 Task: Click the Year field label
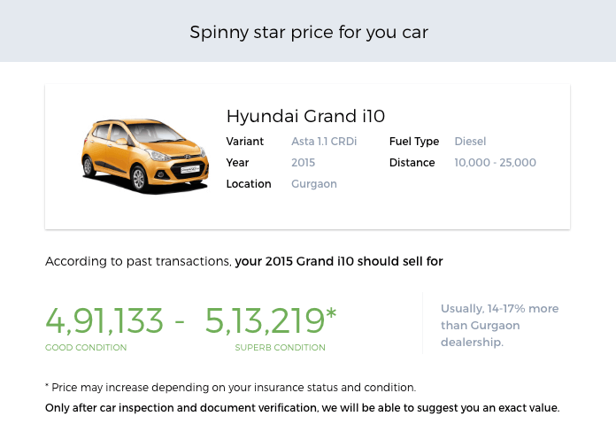(237, 163)
